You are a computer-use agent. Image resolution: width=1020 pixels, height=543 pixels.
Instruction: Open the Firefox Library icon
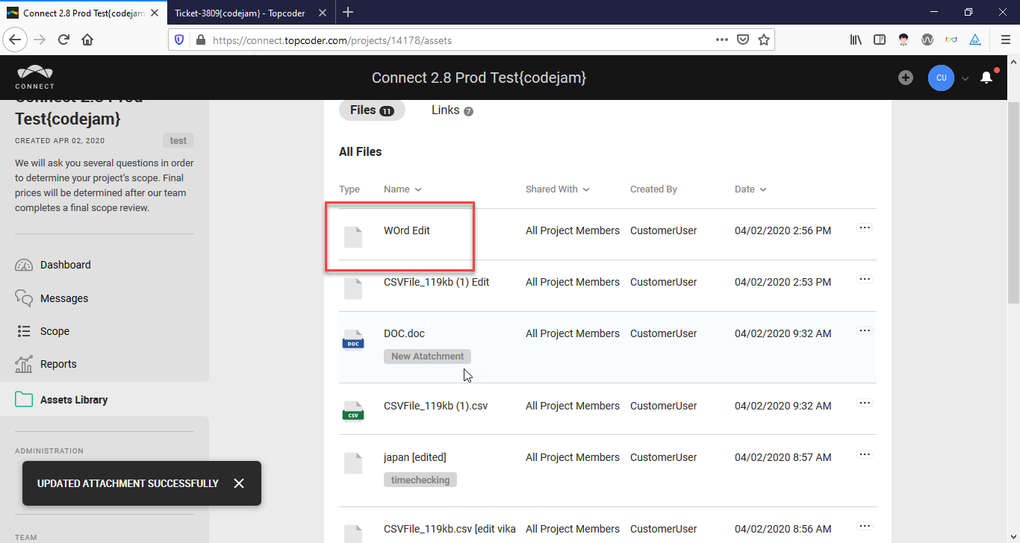tap(856, 40)
